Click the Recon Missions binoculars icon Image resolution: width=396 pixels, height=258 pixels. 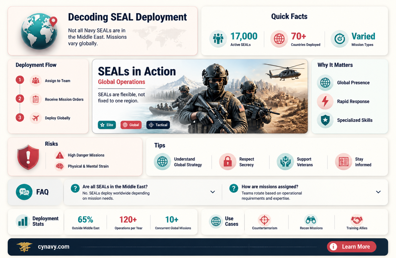311,220
